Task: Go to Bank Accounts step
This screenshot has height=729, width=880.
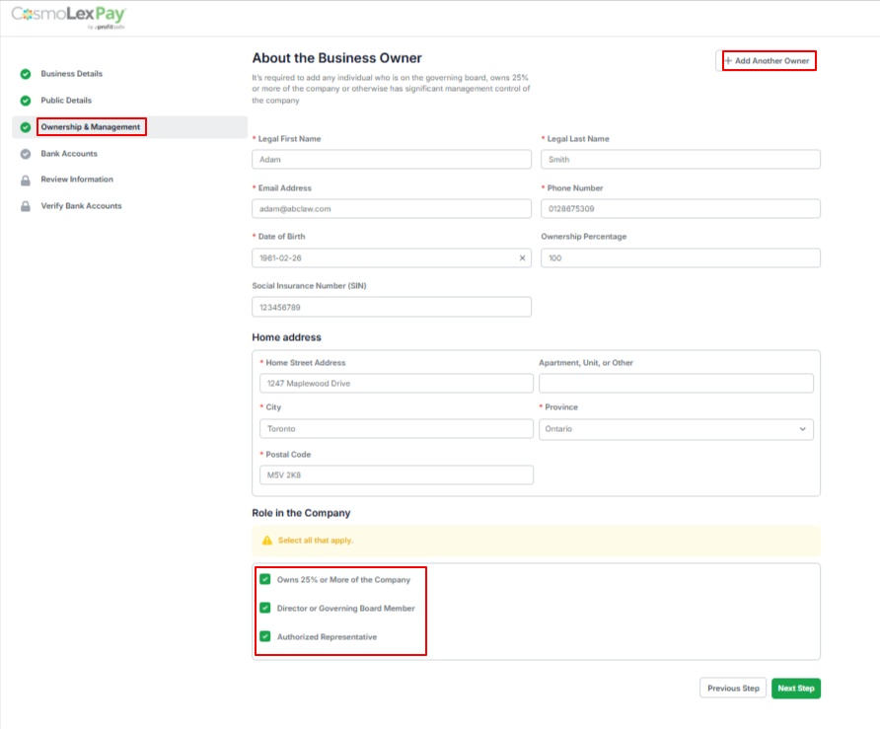Action: coord(69,154)
